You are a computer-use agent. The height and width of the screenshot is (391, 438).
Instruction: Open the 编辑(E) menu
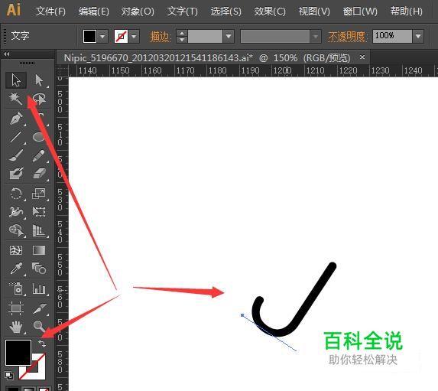pos(94,11)
